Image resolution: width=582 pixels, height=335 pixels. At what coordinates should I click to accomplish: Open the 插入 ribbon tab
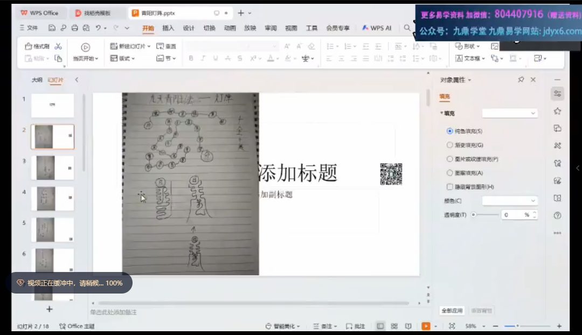pos(168,28)
